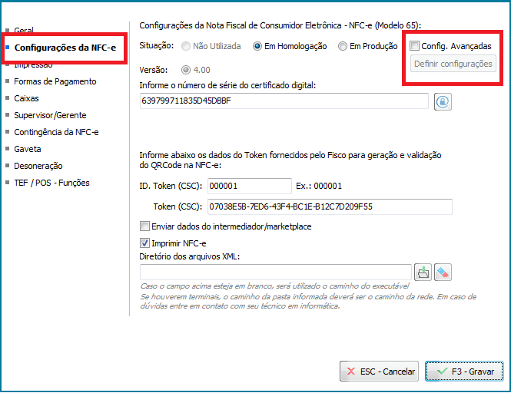Open Formas de Pagamento section

pos(55,81)
